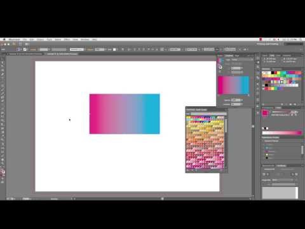Select the pink left gradient color stop
The image size is (305, 229).
219,95
